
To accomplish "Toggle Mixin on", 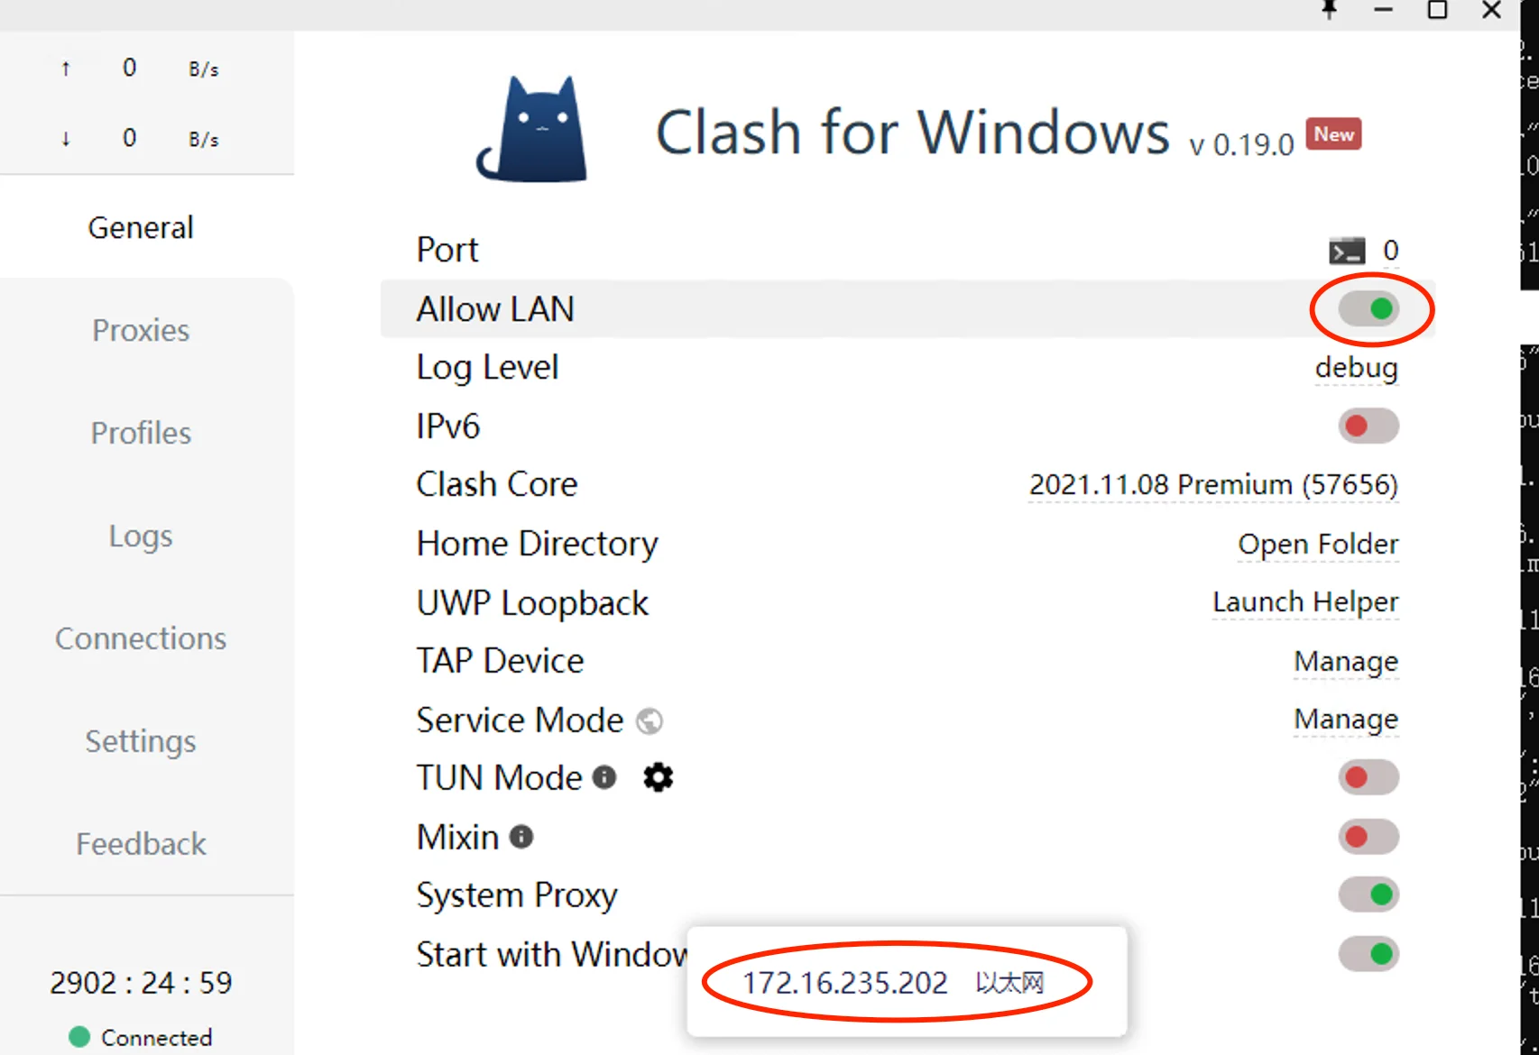I will point(1369,837).
